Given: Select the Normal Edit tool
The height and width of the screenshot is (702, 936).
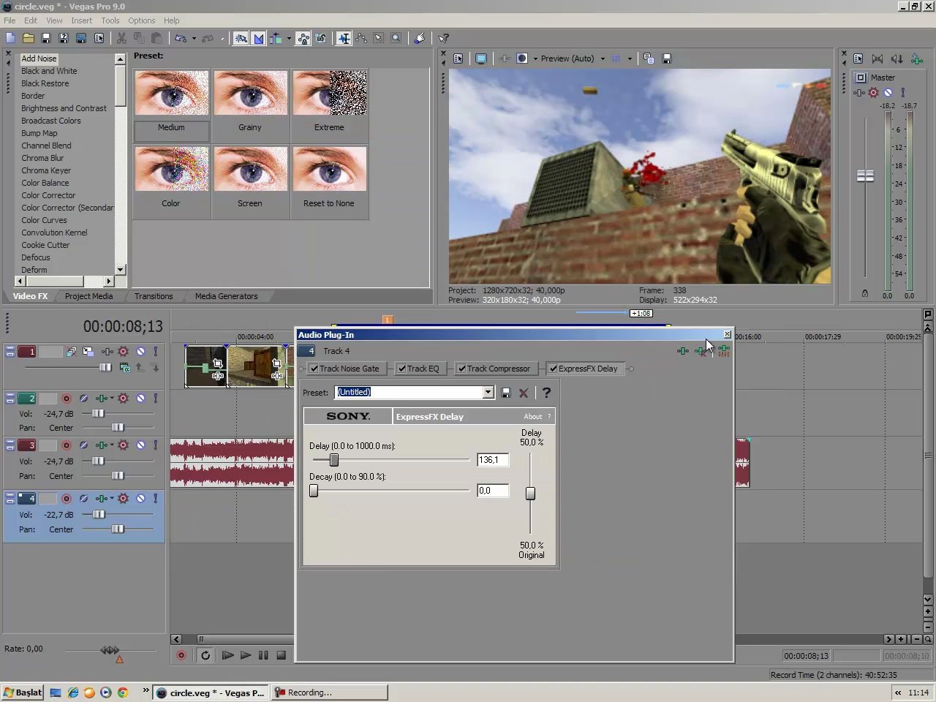Looking at the screenshot, I should [x=344, y=38].
